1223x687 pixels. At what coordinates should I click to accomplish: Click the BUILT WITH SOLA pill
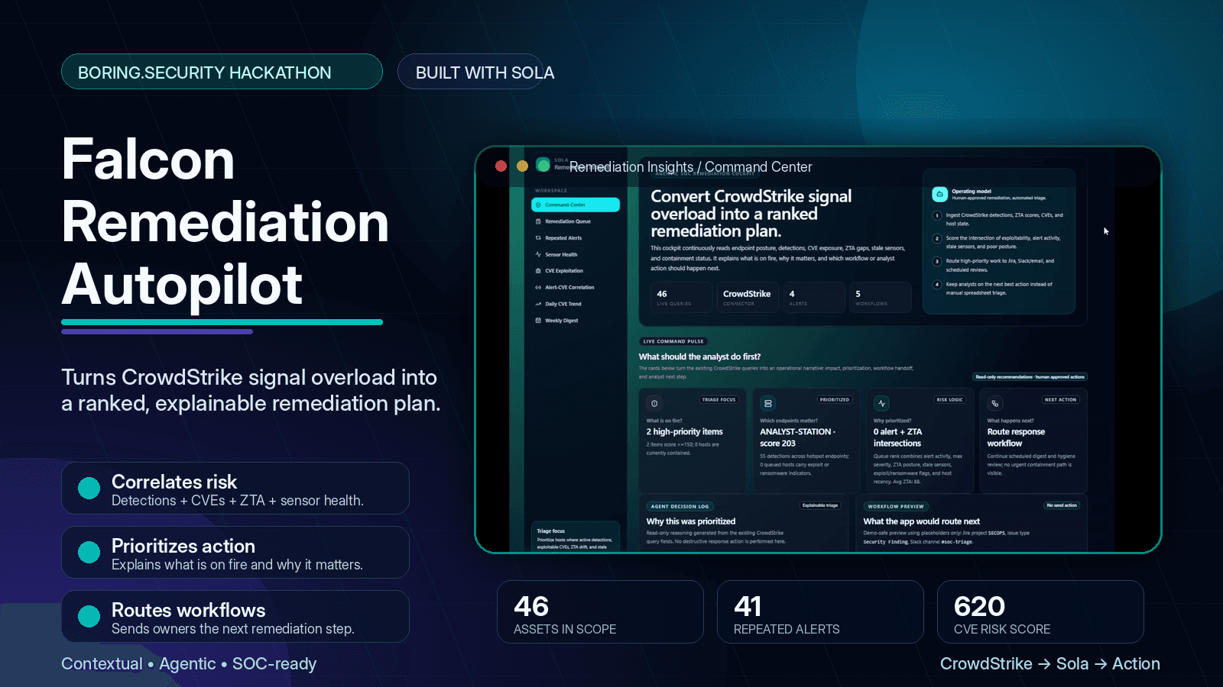pyautogui.click(x=471, y=72)
